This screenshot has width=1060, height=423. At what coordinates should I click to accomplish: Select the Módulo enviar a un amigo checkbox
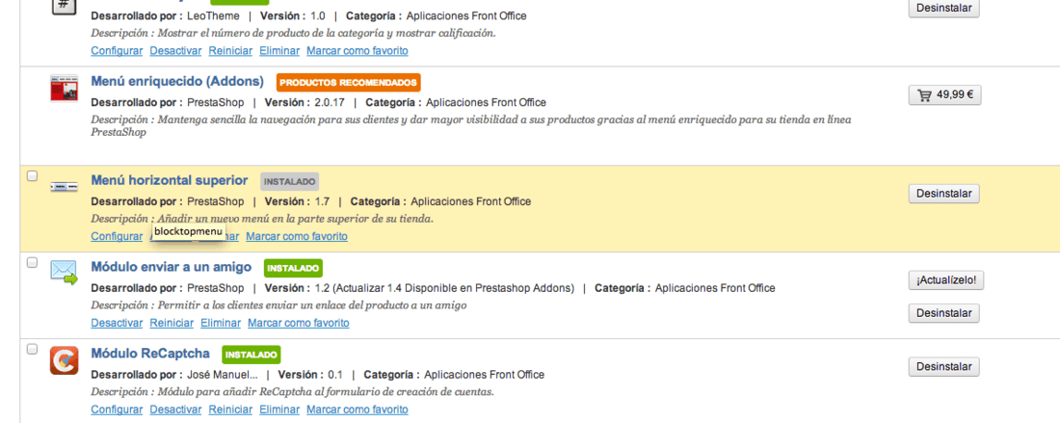click(32, 262)
